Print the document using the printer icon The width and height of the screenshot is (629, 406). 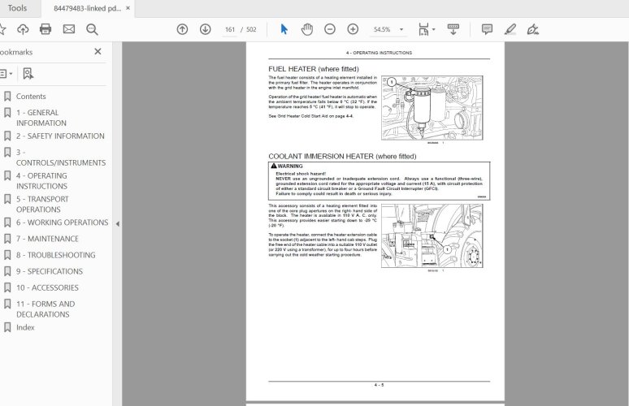(46, 29)
